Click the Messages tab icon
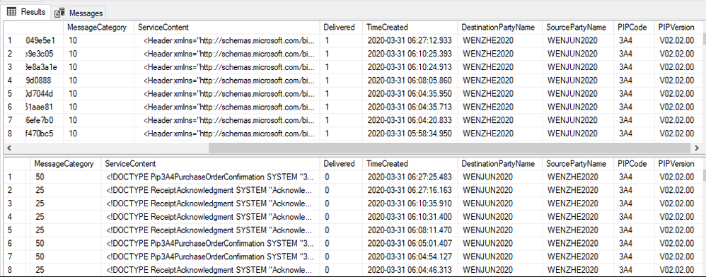Image resolution: width=706 pixels, height=277 pixels. [x=59, y=13]
